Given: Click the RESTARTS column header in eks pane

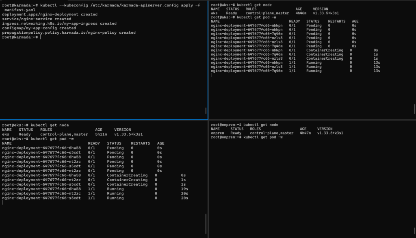Looking at the screenshot, I should click(x=140, y=143).
